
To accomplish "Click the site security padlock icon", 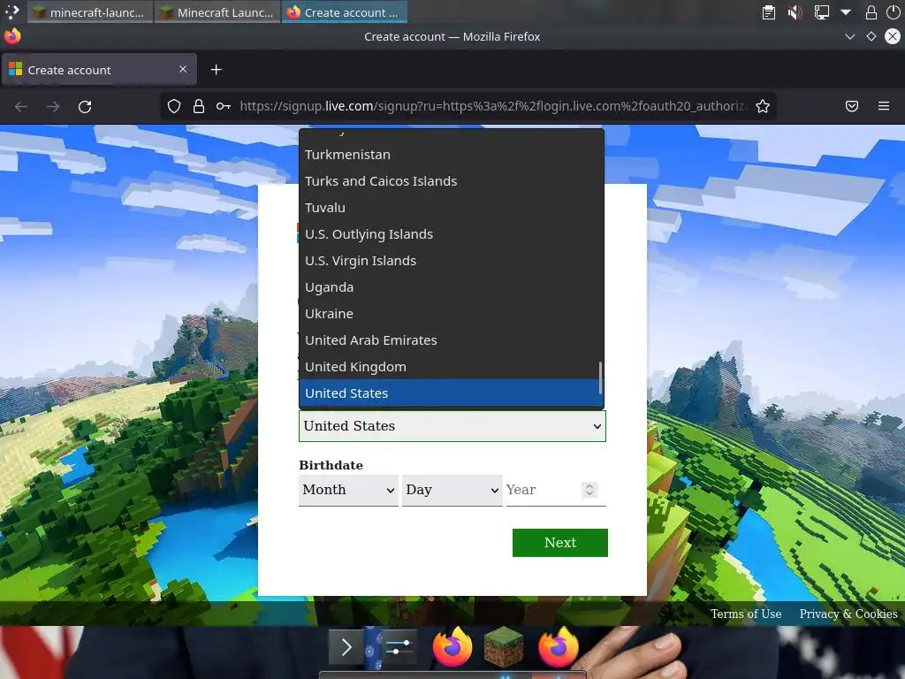I will click(x=199, y=106).
